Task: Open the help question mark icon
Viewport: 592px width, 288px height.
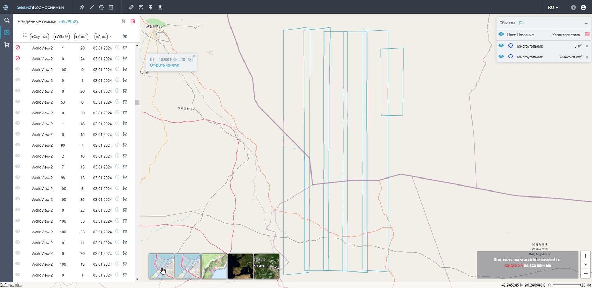Action: coord(573,7)
